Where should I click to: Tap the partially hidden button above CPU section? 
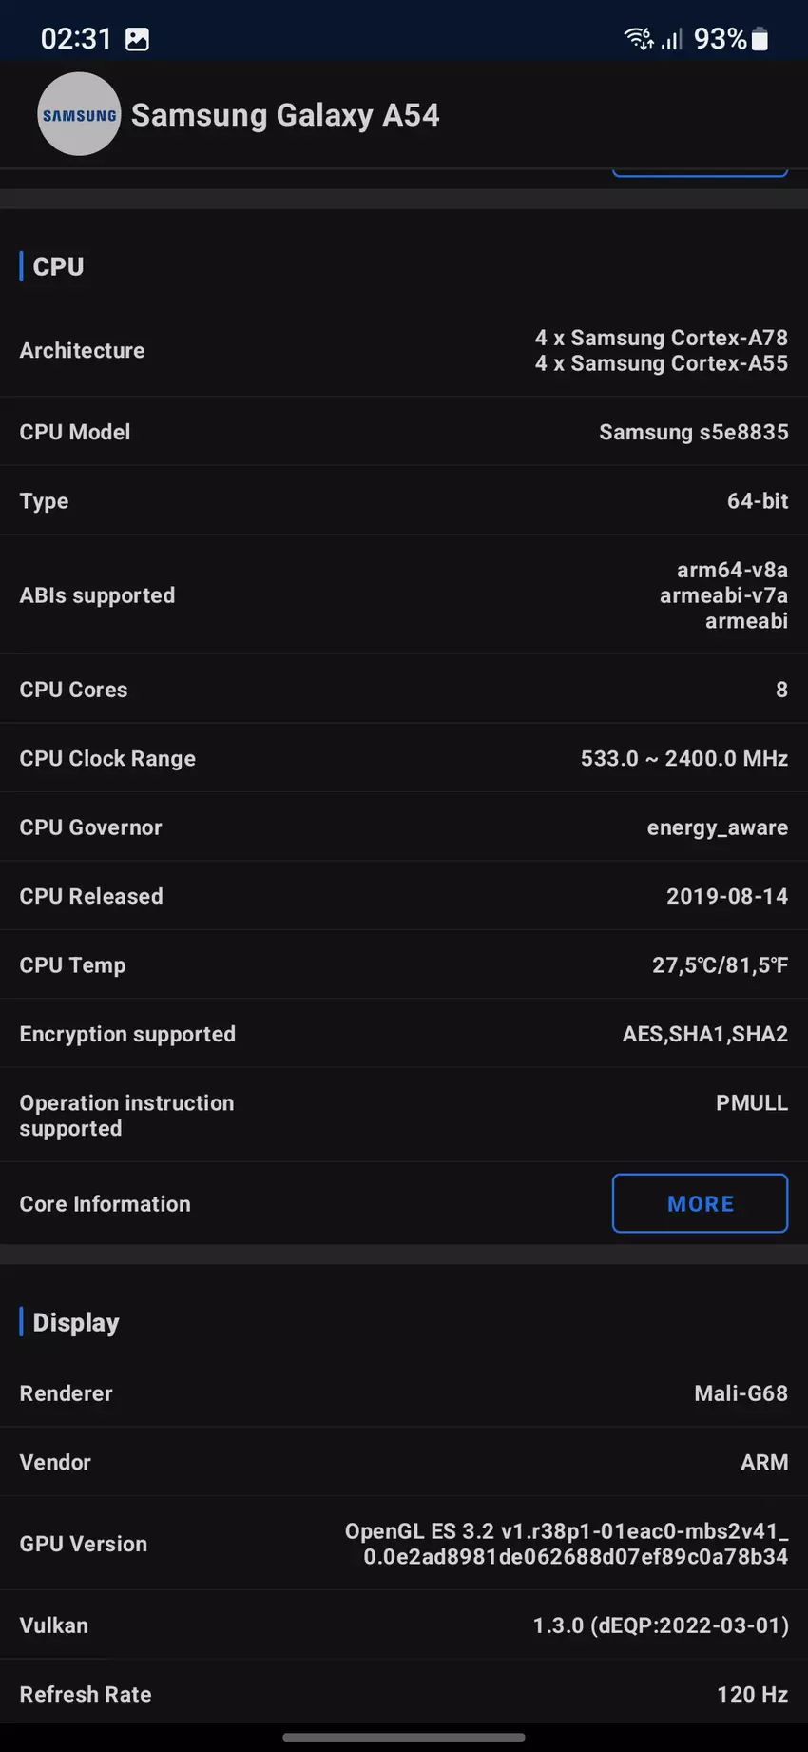(x=700, y=172)
